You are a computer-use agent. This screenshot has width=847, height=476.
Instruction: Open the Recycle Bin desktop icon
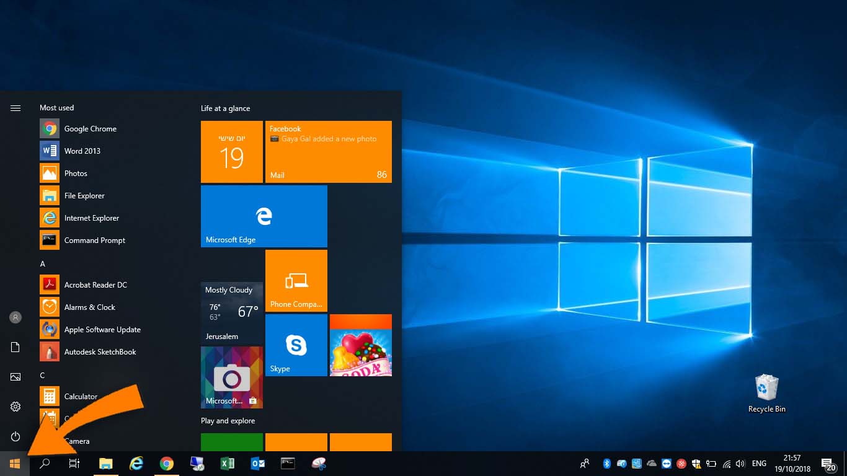[766, 393]
